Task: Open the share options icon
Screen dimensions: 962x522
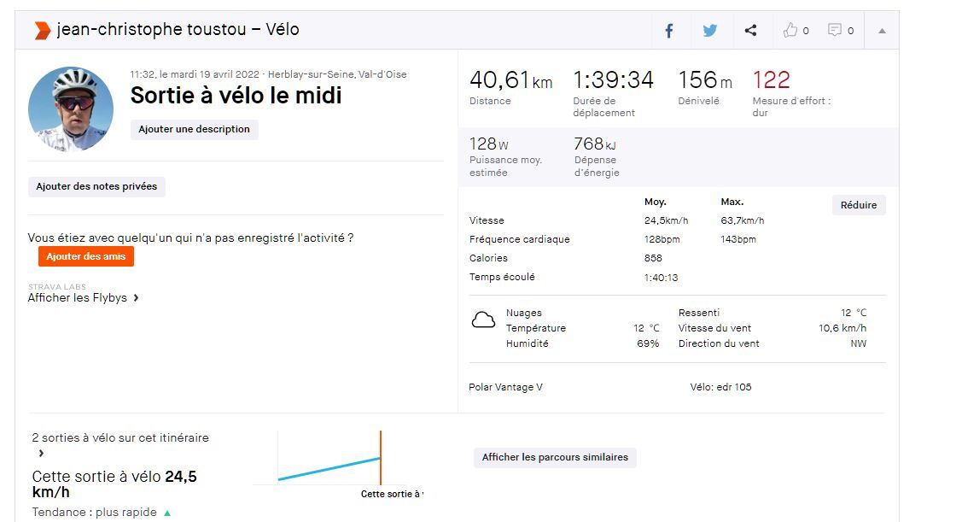Action: pos(750,31)
